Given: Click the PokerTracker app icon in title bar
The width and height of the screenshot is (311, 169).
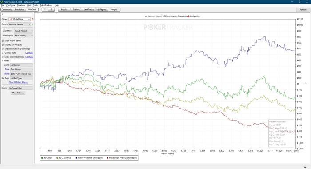Looking at the screenshot, I should click(2, 2).
